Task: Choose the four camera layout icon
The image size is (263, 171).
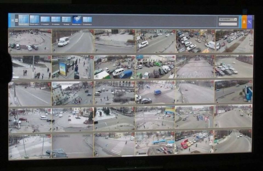Action: point(56,19)
